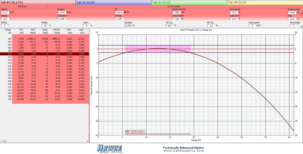Viewport: 303px width, 154px height.
Task: Click the Hawke Sport Optics logo
Action: (x=110, y=149)
